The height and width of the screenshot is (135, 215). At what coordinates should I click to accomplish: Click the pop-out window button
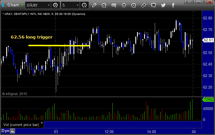click(x=193, y=2)
